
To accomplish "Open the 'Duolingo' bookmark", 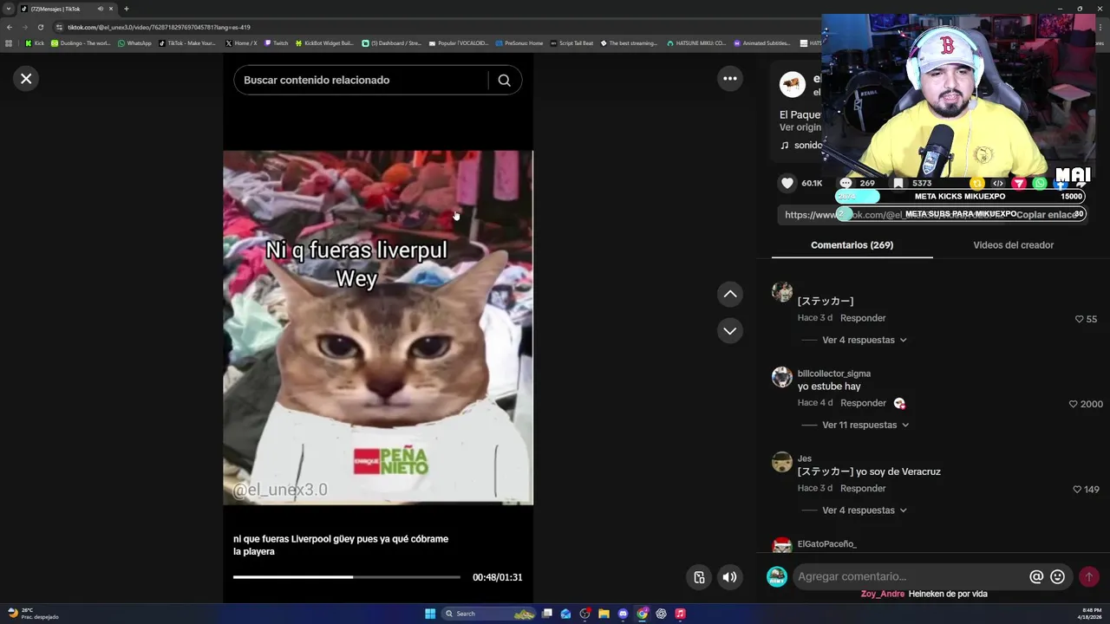I will [81, 43].
